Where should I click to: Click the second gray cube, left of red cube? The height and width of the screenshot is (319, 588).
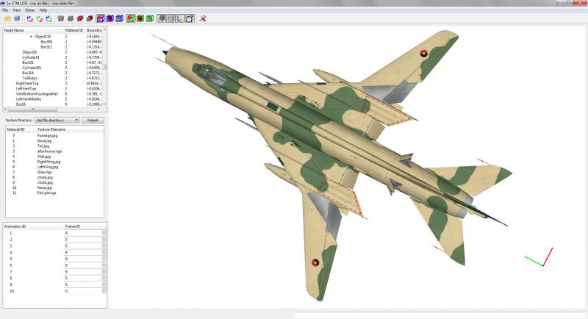[x=70, y=18]
